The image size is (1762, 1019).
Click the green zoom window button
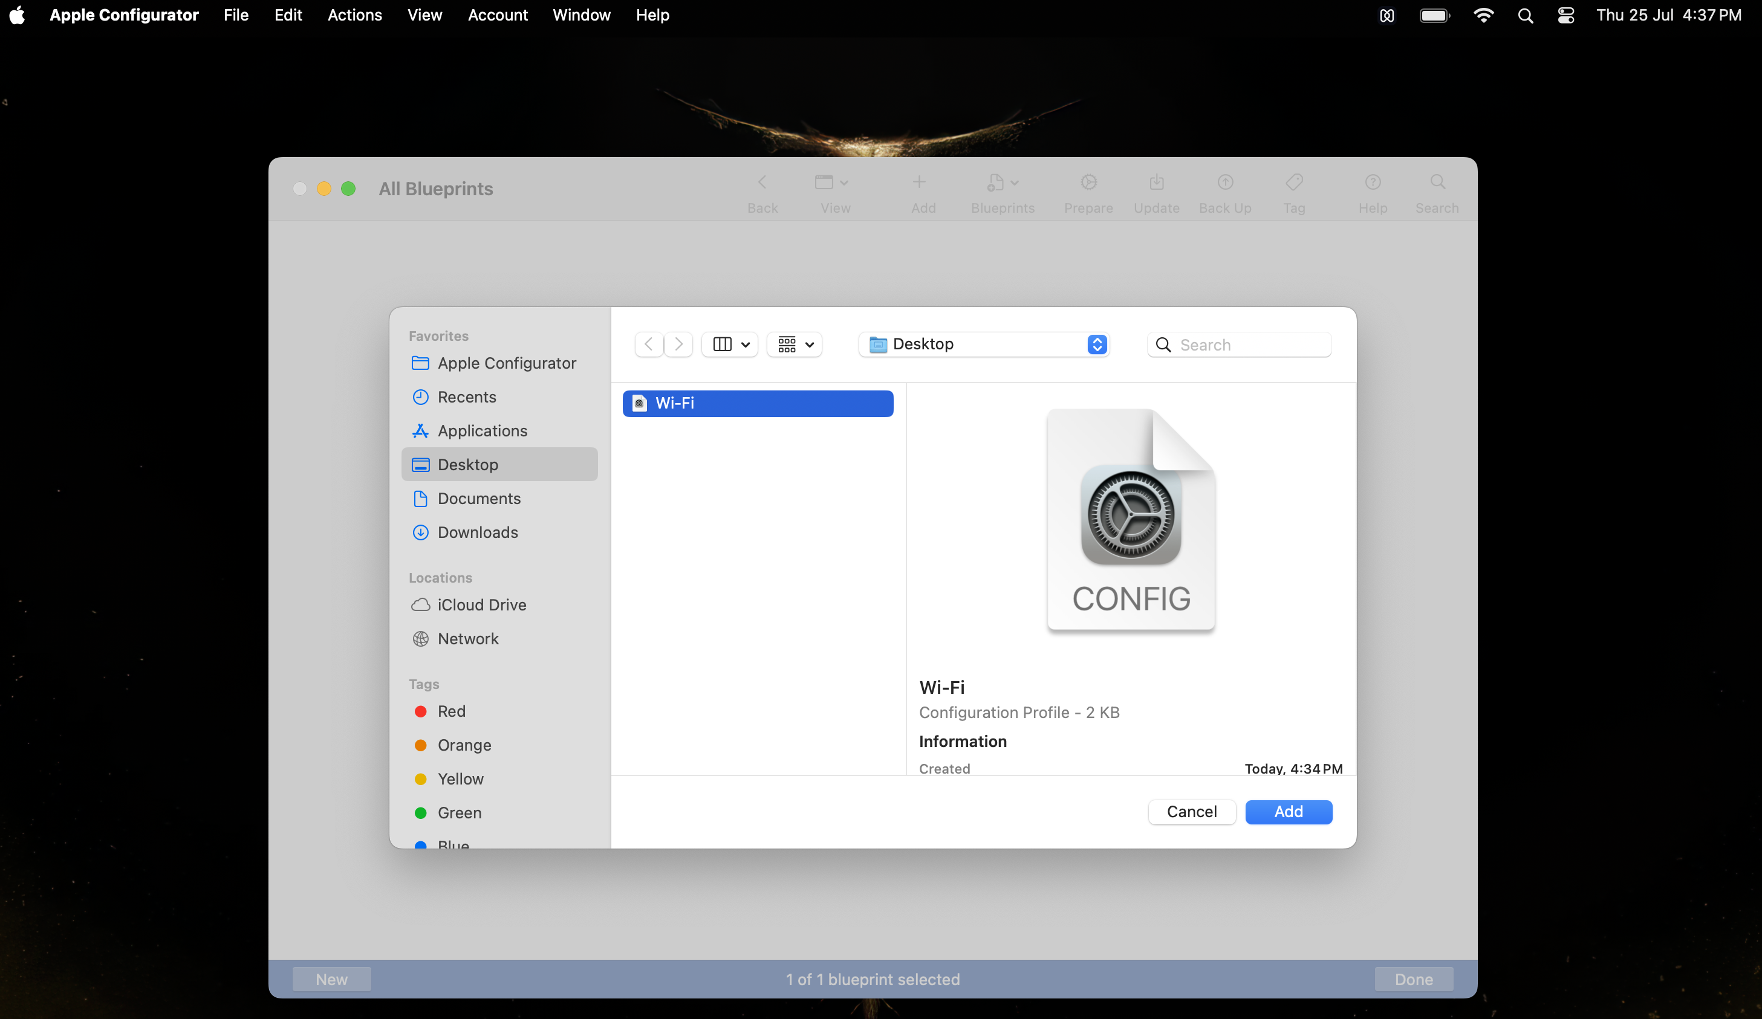(x=348, y=189)
